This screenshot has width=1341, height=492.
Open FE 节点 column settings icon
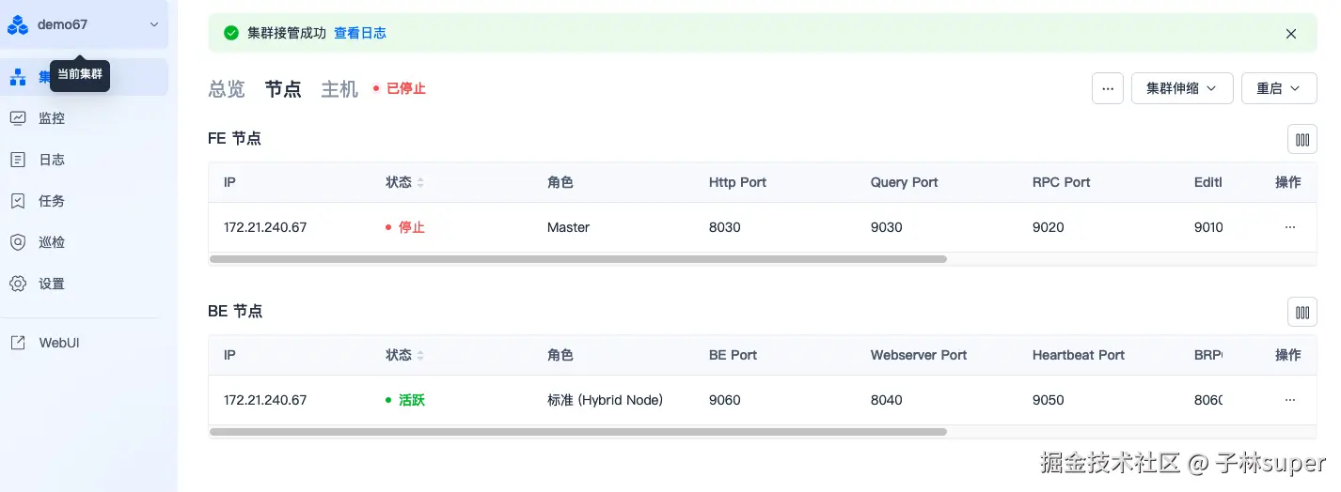1302,139
